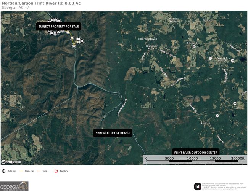Click the Flint River Outdoor Center label

[195, 152]
